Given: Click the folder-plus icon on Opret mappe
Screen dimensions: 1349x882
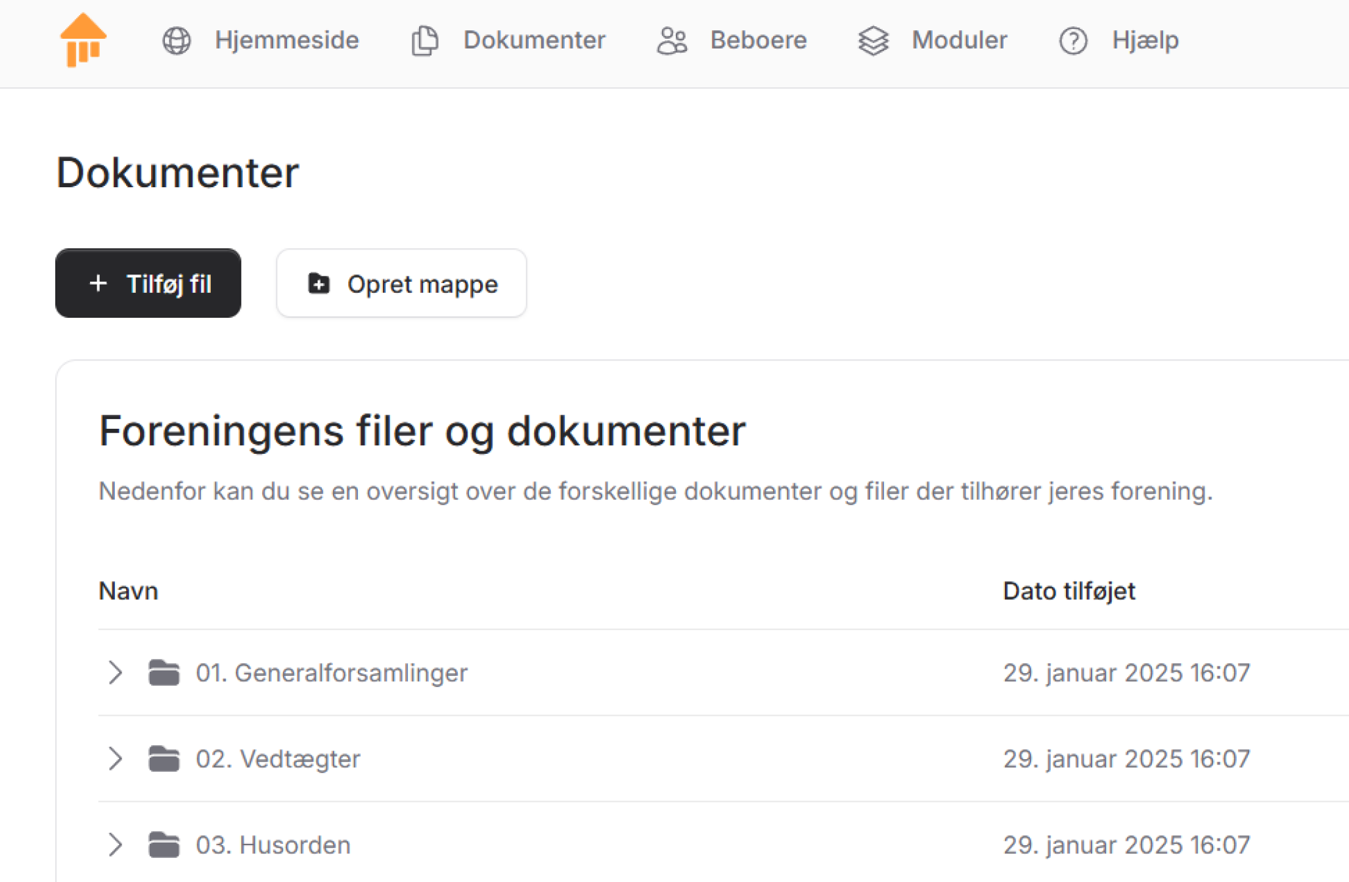Looking at the screenshot, I should (319, 283).
